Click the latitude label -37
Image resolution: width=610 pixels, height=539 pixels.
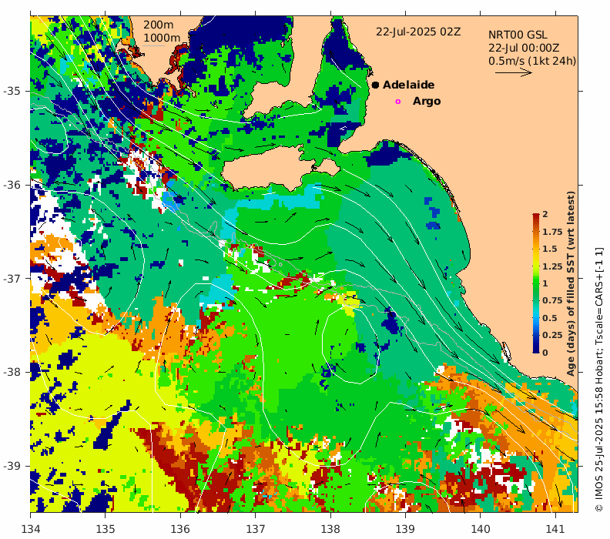pos(12,279)
